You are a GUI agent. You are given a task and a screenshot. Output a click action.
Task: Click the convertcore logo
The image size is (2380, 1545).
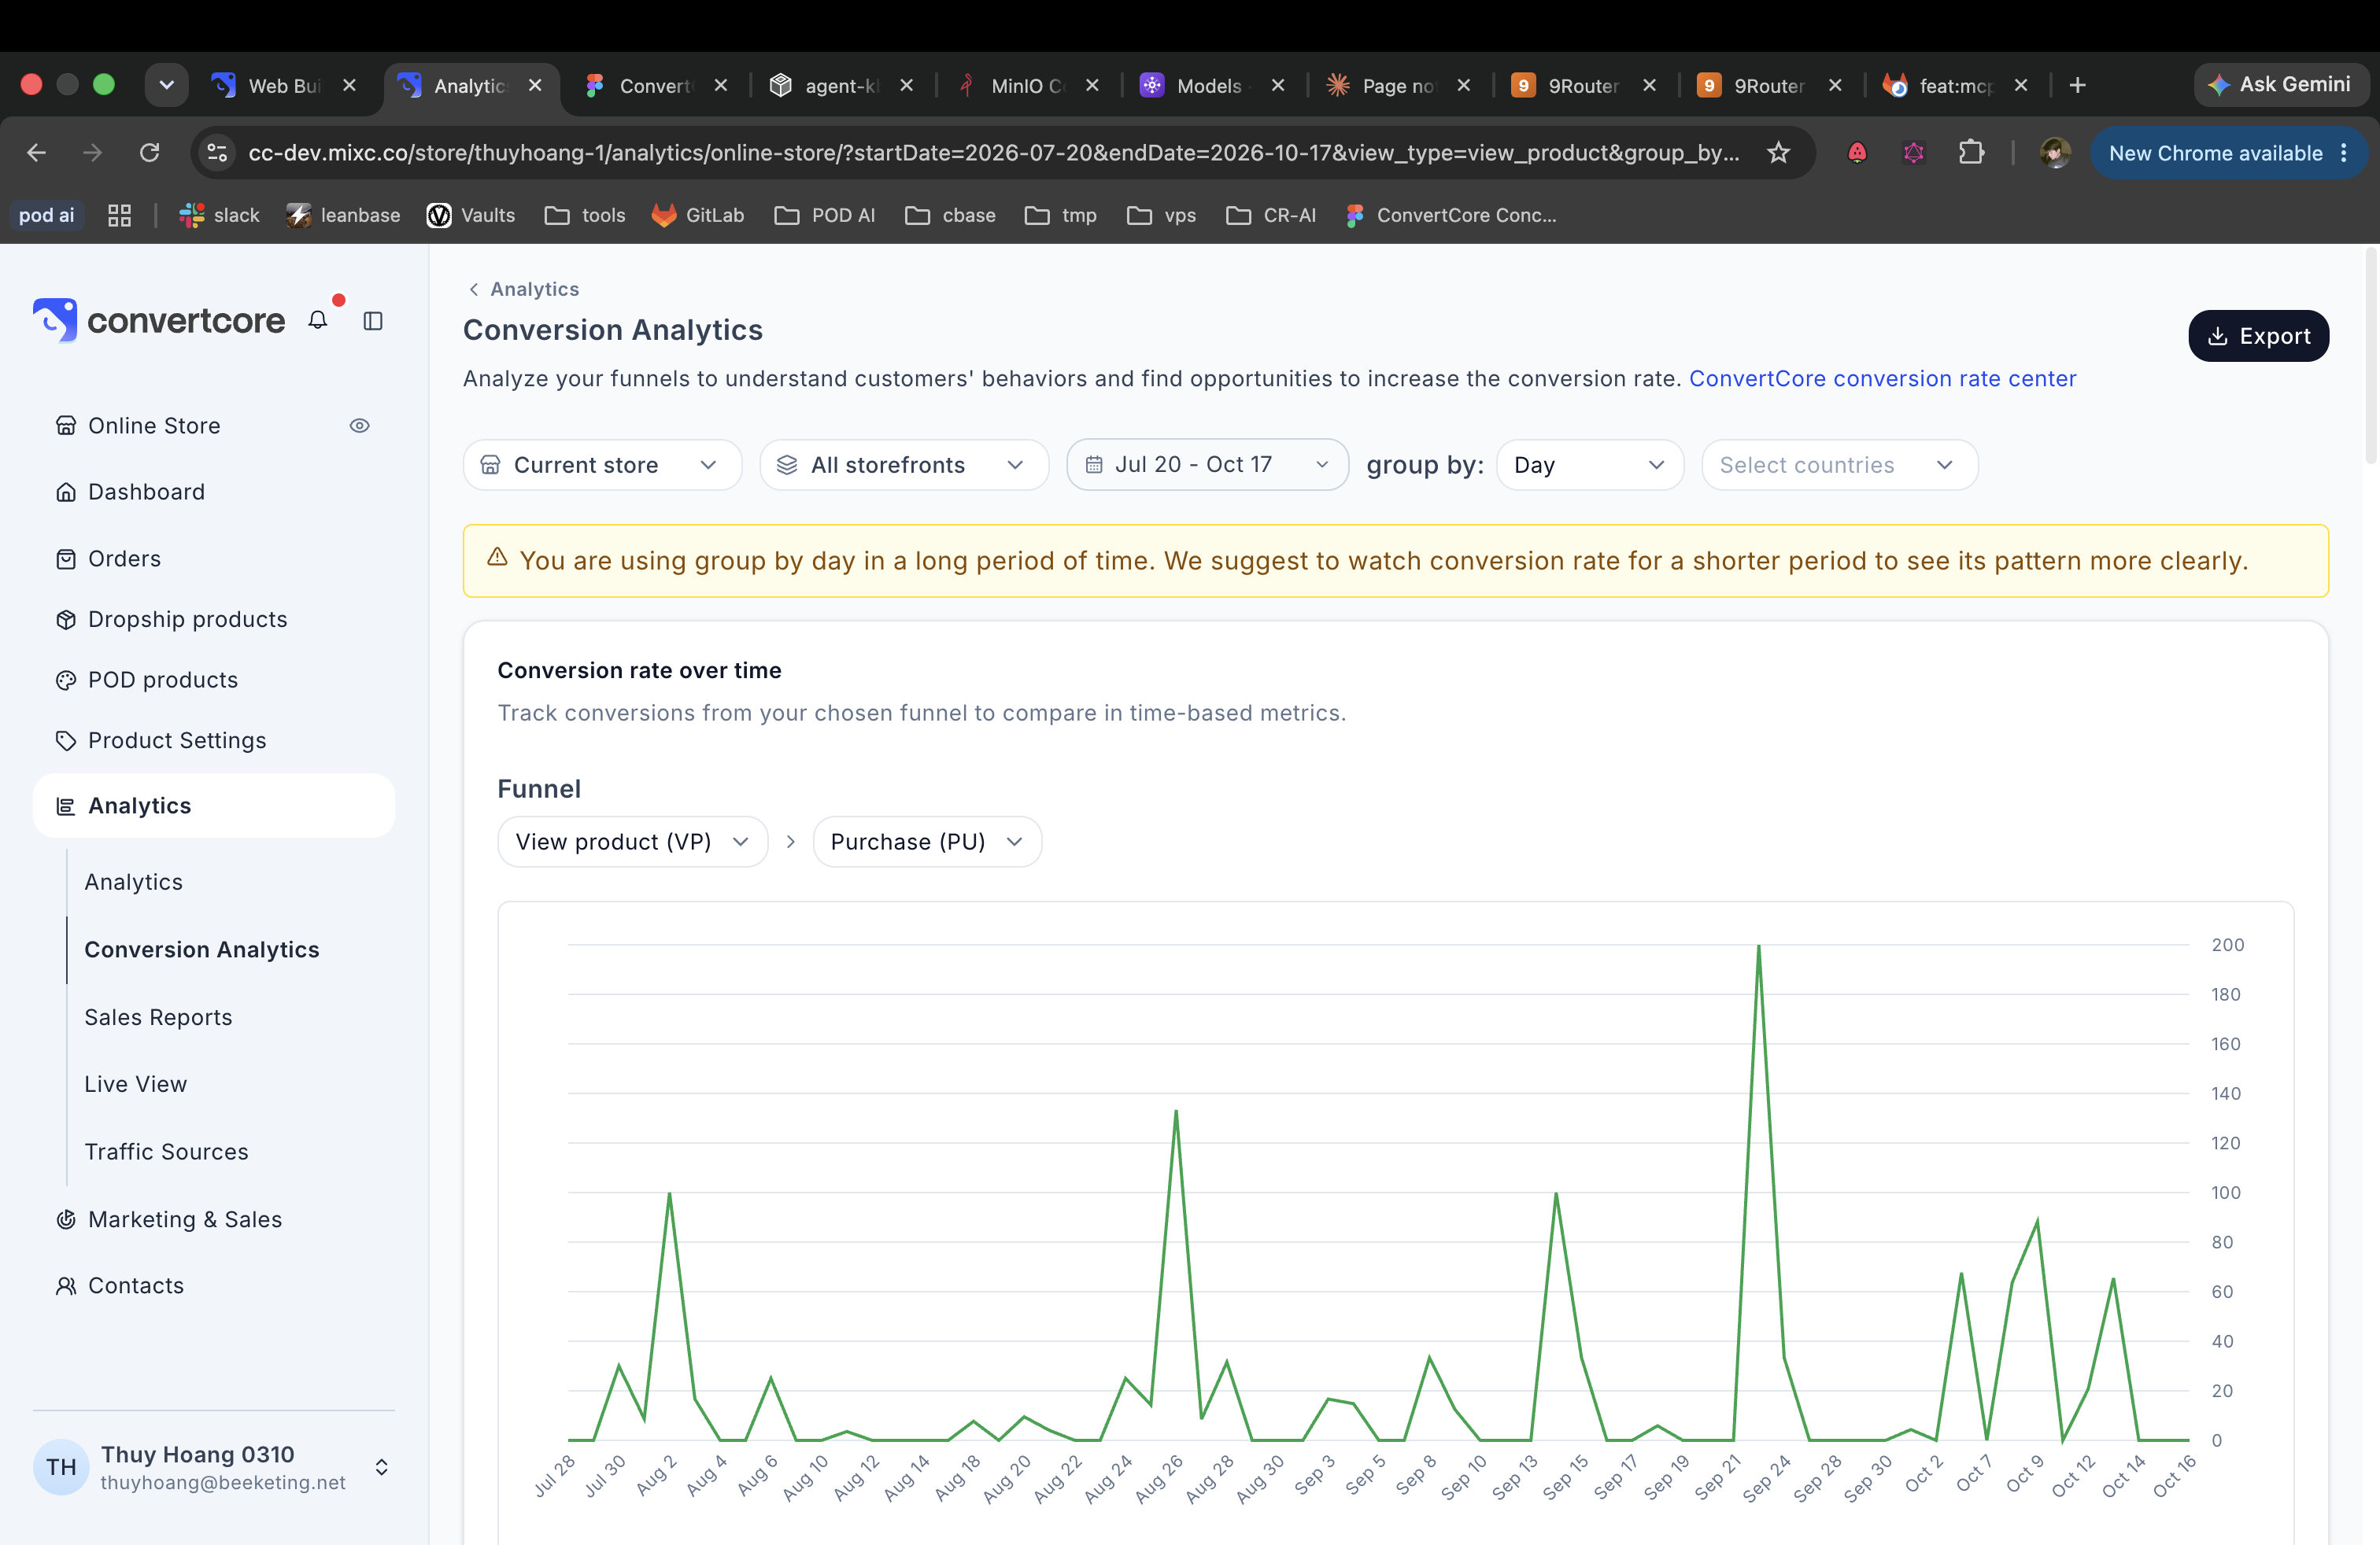tap(160, 320)
